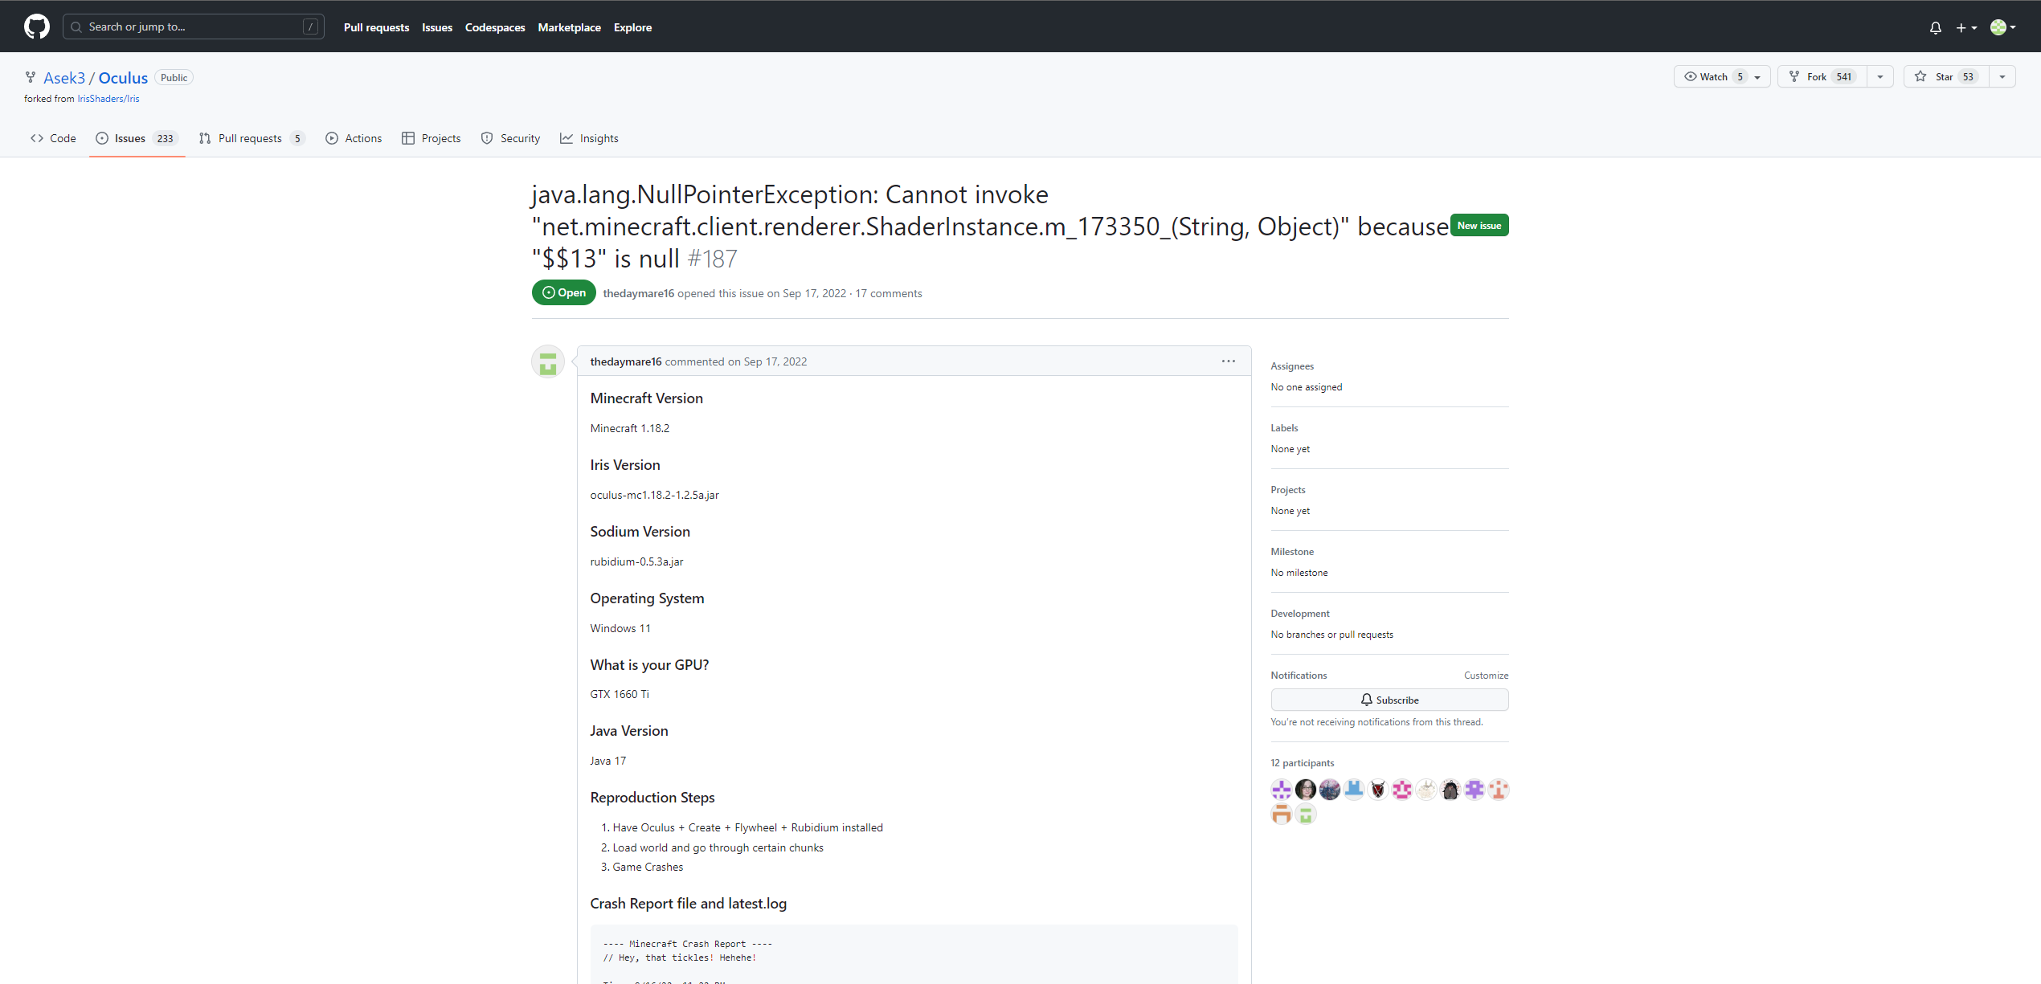Image resolution: width=2041 pixels, height=984 pixels.
Task: Click the Reproduction Steps heading
Action: (x=652, y=798)
